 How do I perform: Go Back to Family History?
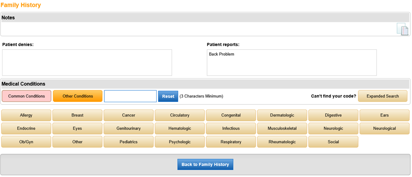(x=205, y=164)
